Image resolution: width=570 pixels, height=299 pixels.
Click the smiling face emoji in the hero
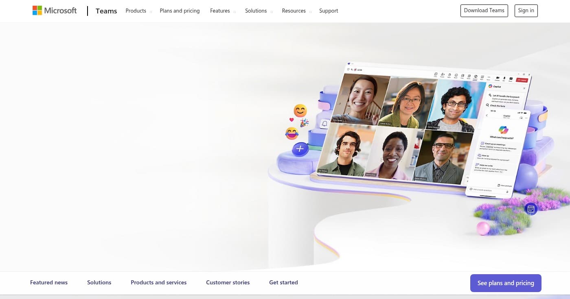(x=300, y=110)
